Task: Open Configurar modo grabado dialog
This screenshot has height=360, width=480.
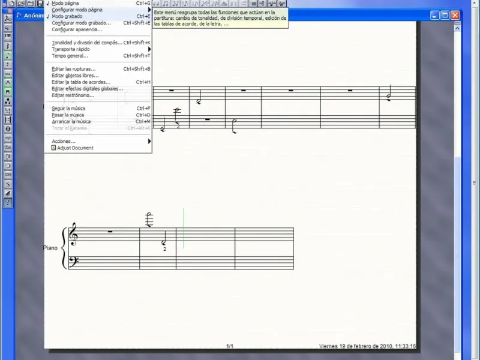Action: pyautogui.click(x=98, y=23)
